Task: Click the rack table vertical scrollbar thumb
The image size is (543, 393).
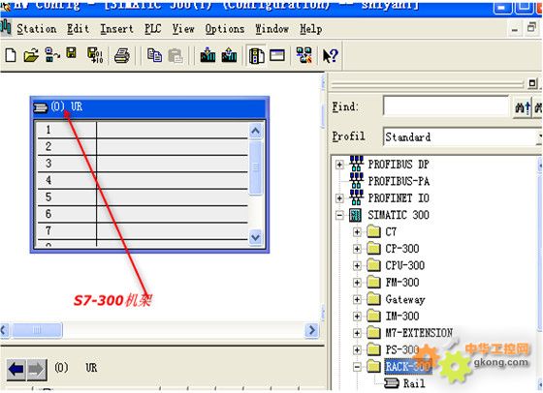Action: [256, 167]
